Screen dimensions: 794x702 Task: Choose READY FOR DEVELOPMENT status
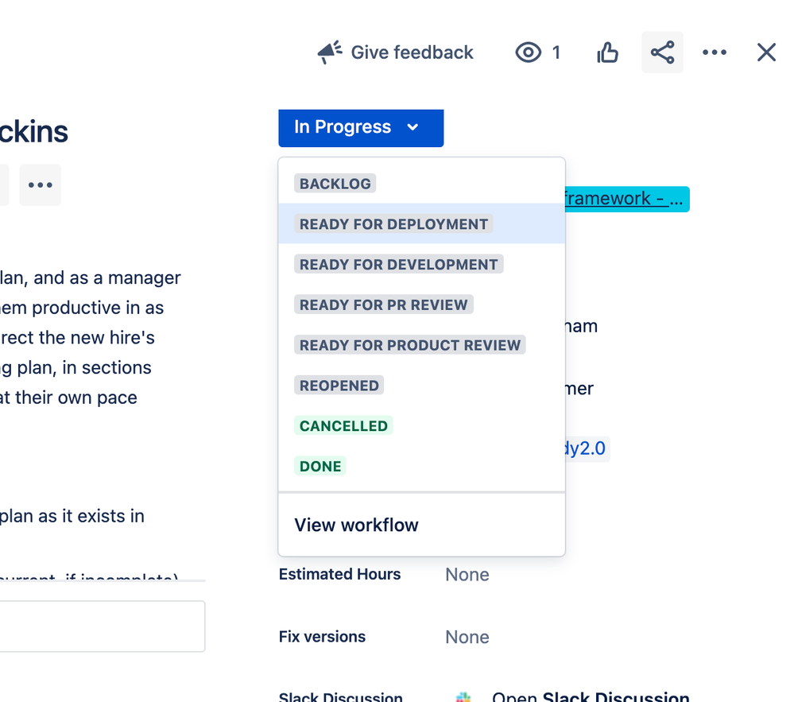click(398, 265)
